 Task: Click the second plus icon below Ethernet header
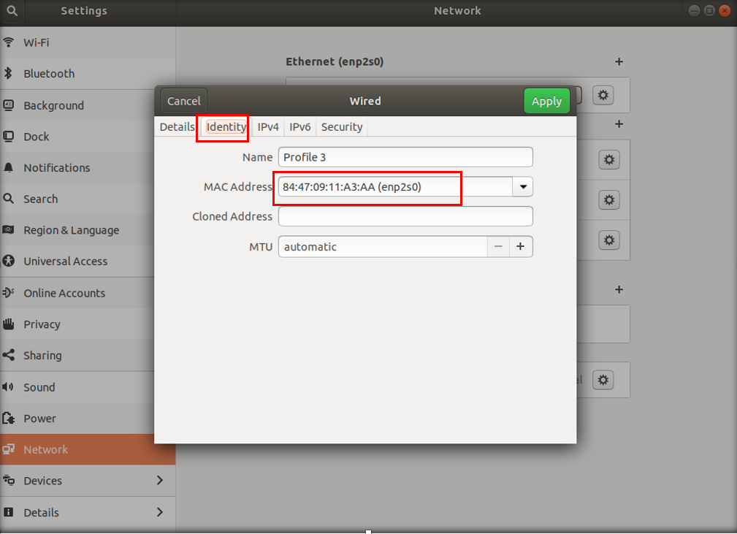coord(619,124)
